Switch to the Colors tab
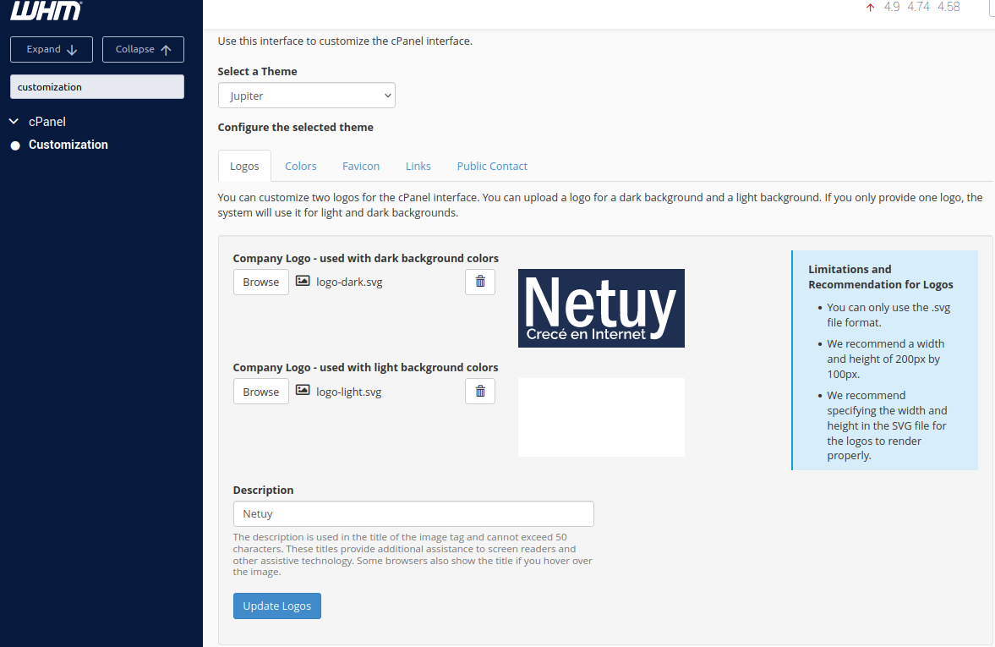This screenshot has height=647, width=995. 300,167
